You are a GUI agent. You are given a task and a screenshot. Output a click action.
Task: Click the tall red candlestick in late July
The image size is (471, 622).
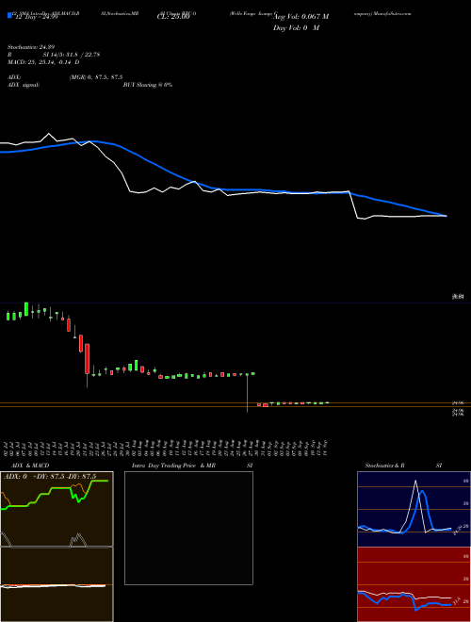87,359
